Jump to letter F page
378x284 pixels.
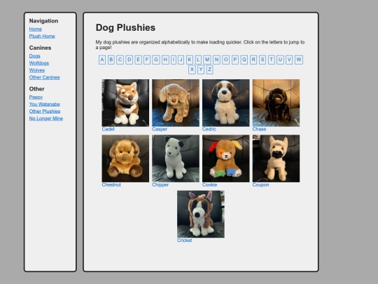click(147, 60)
